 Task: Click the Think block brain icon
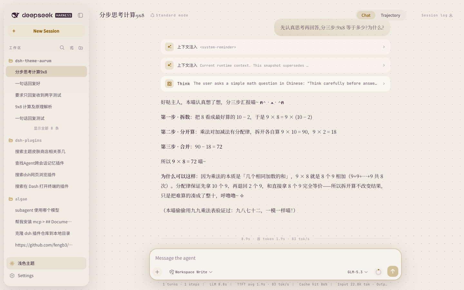click(x=169, y=84)
